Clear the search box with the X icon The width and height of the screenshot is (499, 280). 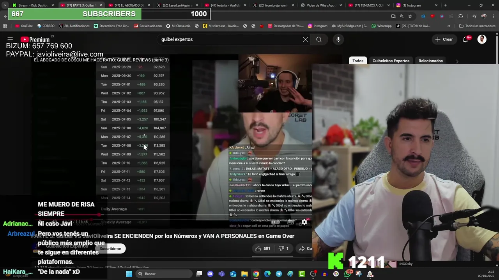coord(305,39)
